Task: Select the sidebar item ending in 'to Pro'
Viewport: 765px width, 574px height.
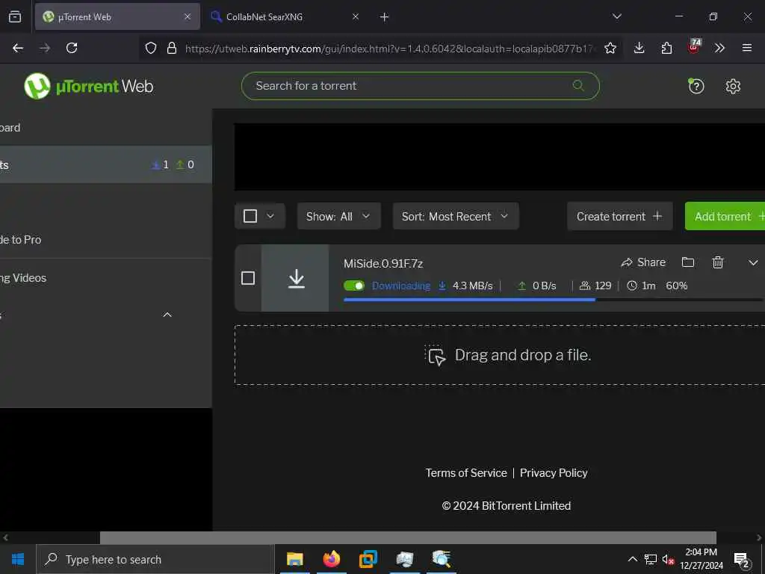Action: point(105,240)
